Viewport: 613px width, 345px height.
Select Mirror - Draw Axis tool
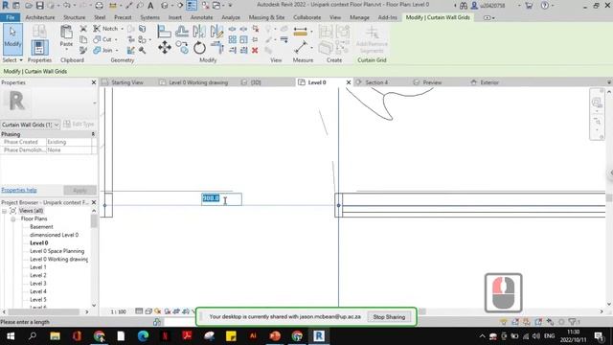coord(216,32)
